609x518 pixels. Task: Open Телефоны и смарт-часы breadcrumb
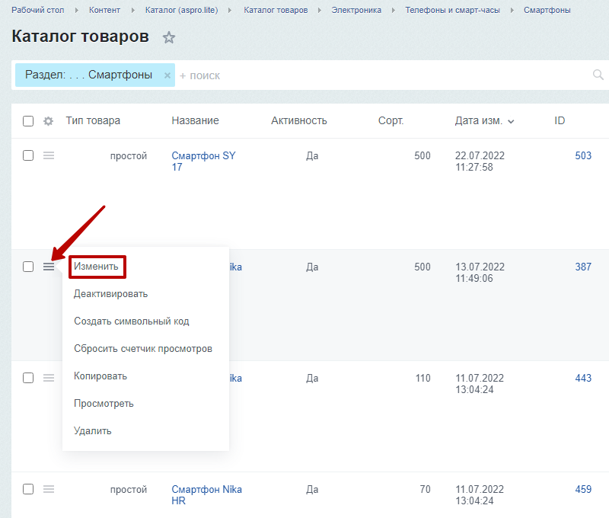pyautogui.click(x=452, y=10)
